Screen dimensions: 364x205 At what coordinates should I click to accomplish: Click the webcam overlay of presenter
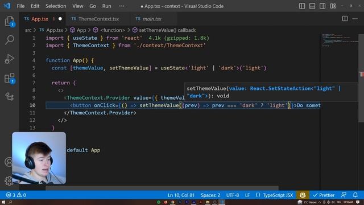point(39,158)
